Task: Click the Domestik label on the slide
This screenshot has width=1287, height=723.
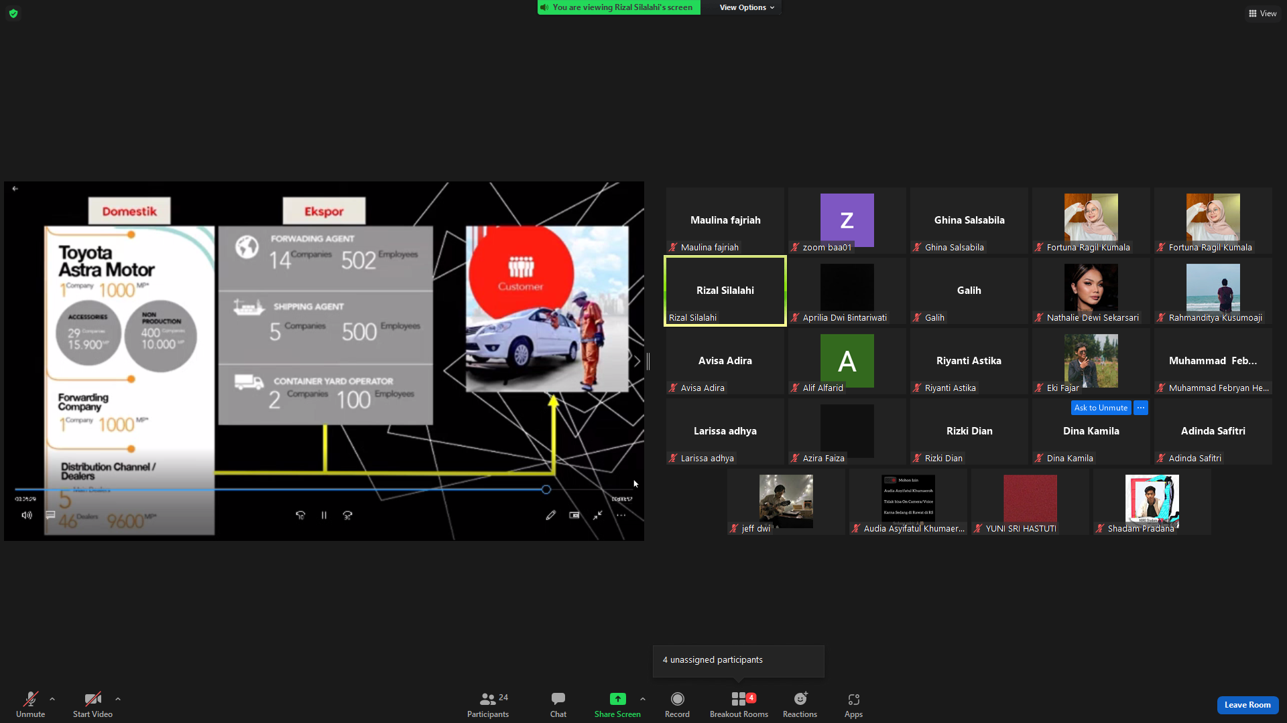Action: point(129,212)
